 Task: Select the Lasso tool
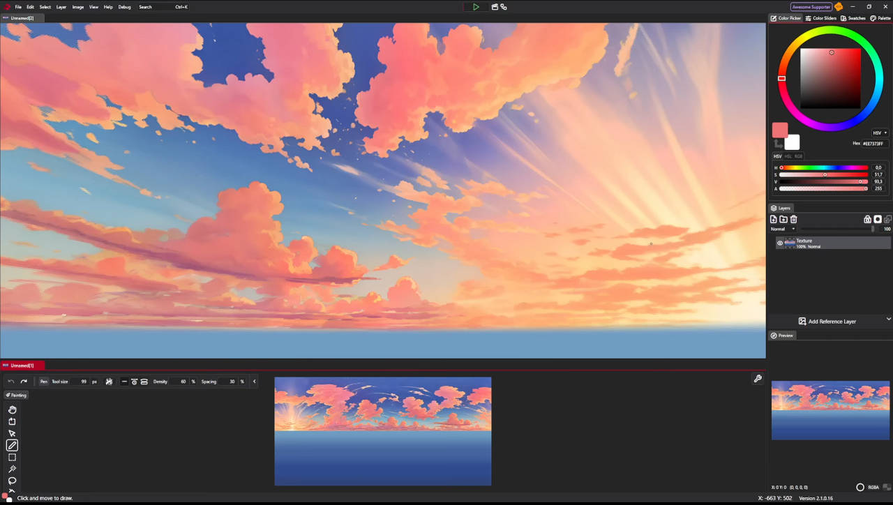[12, 481]
